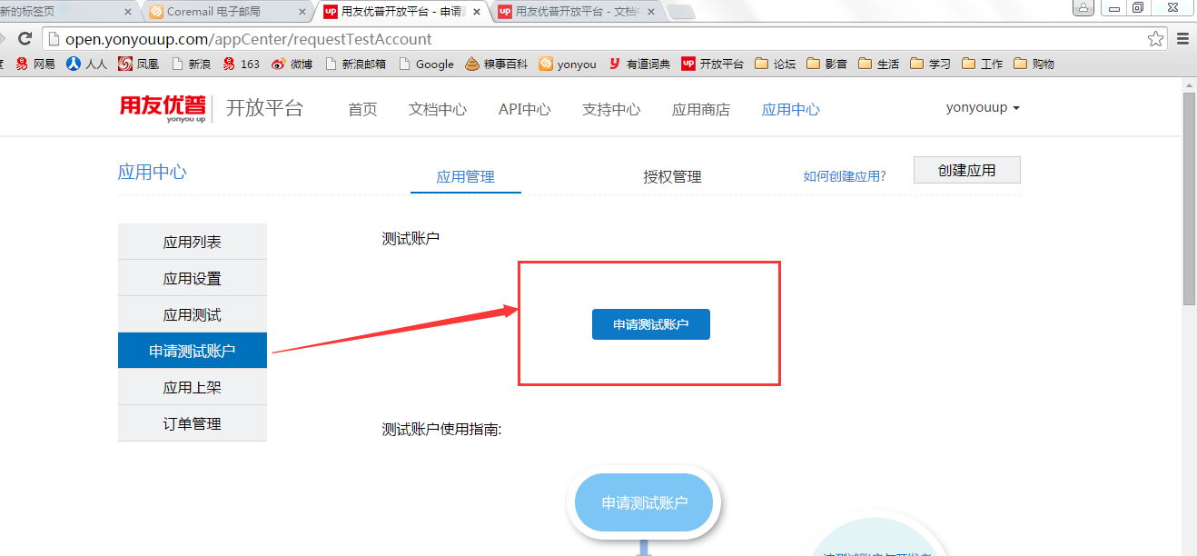Select 申请测试账户 in the sidebar
This screenshot has height=556, width=1197.
(x=193, y=351)
